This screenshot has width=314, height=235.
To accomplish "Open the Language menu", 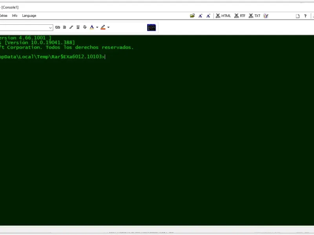I will pyautogui.click(x=29, y=16).
